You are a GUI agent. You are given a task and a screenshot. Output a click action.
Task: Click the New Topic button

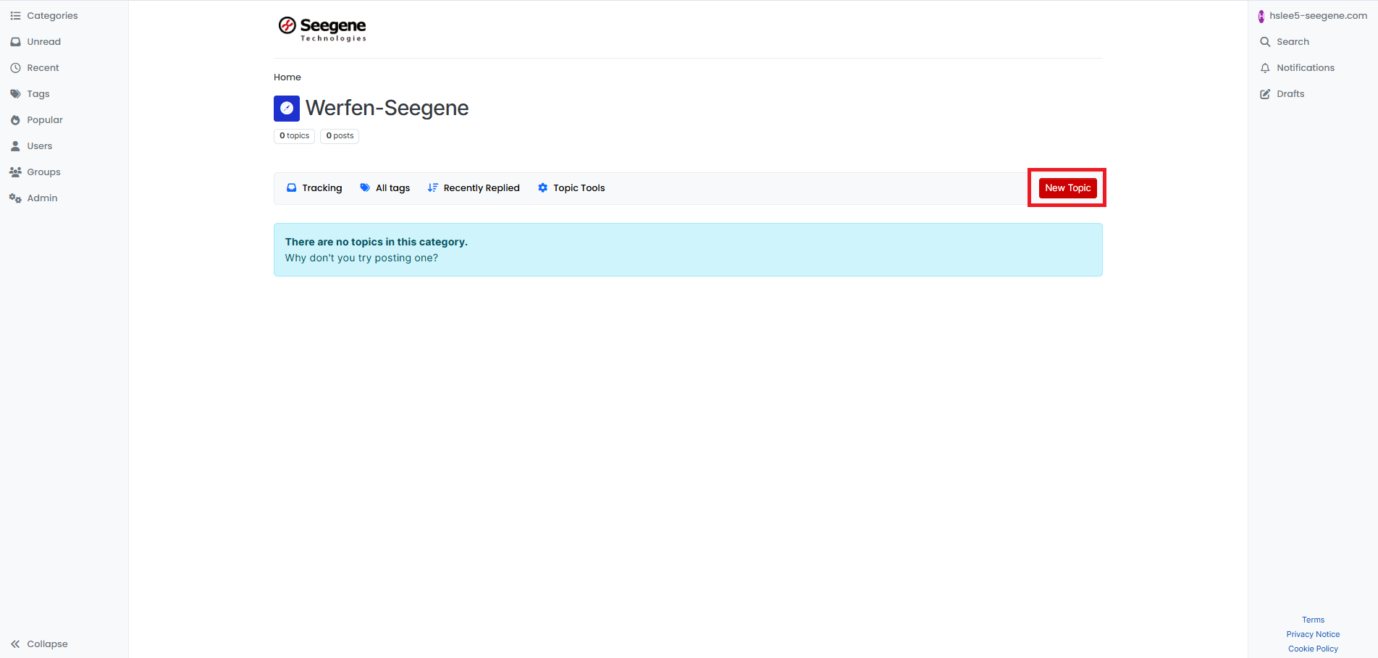click(1067, 188)
